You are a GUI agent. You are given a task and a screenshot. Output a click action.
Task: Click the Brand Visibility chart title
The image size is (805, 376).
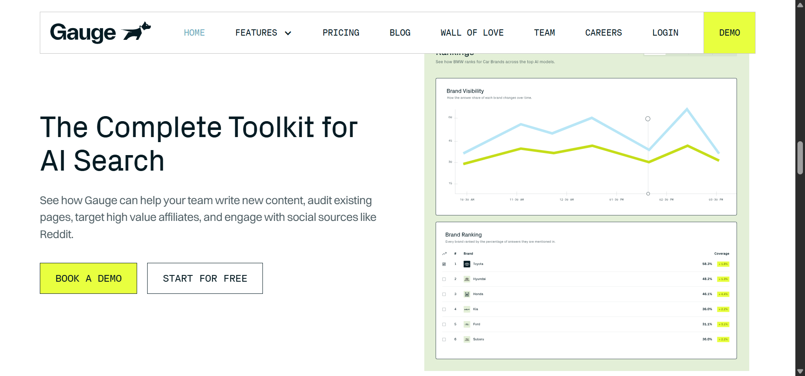(x=465, y=91)
